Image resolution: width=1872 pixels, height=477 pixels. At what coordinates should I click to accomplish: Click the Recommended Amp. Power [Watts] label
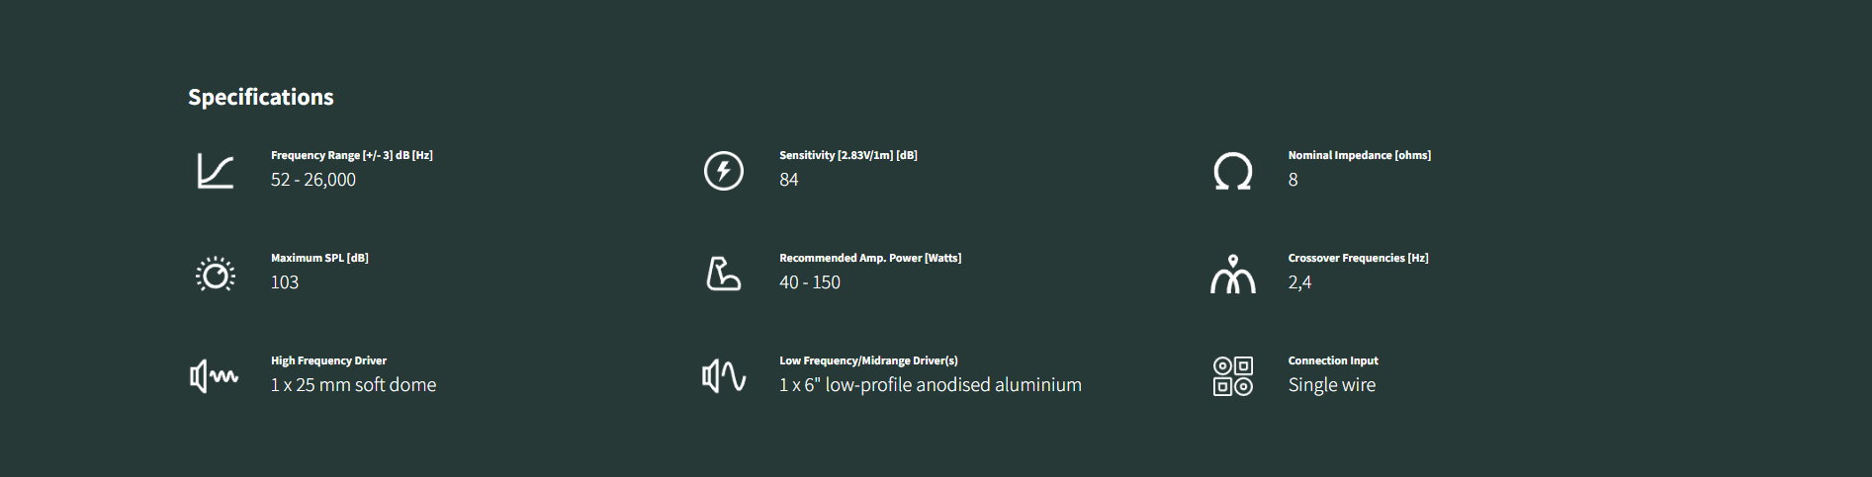pos(870,258)
